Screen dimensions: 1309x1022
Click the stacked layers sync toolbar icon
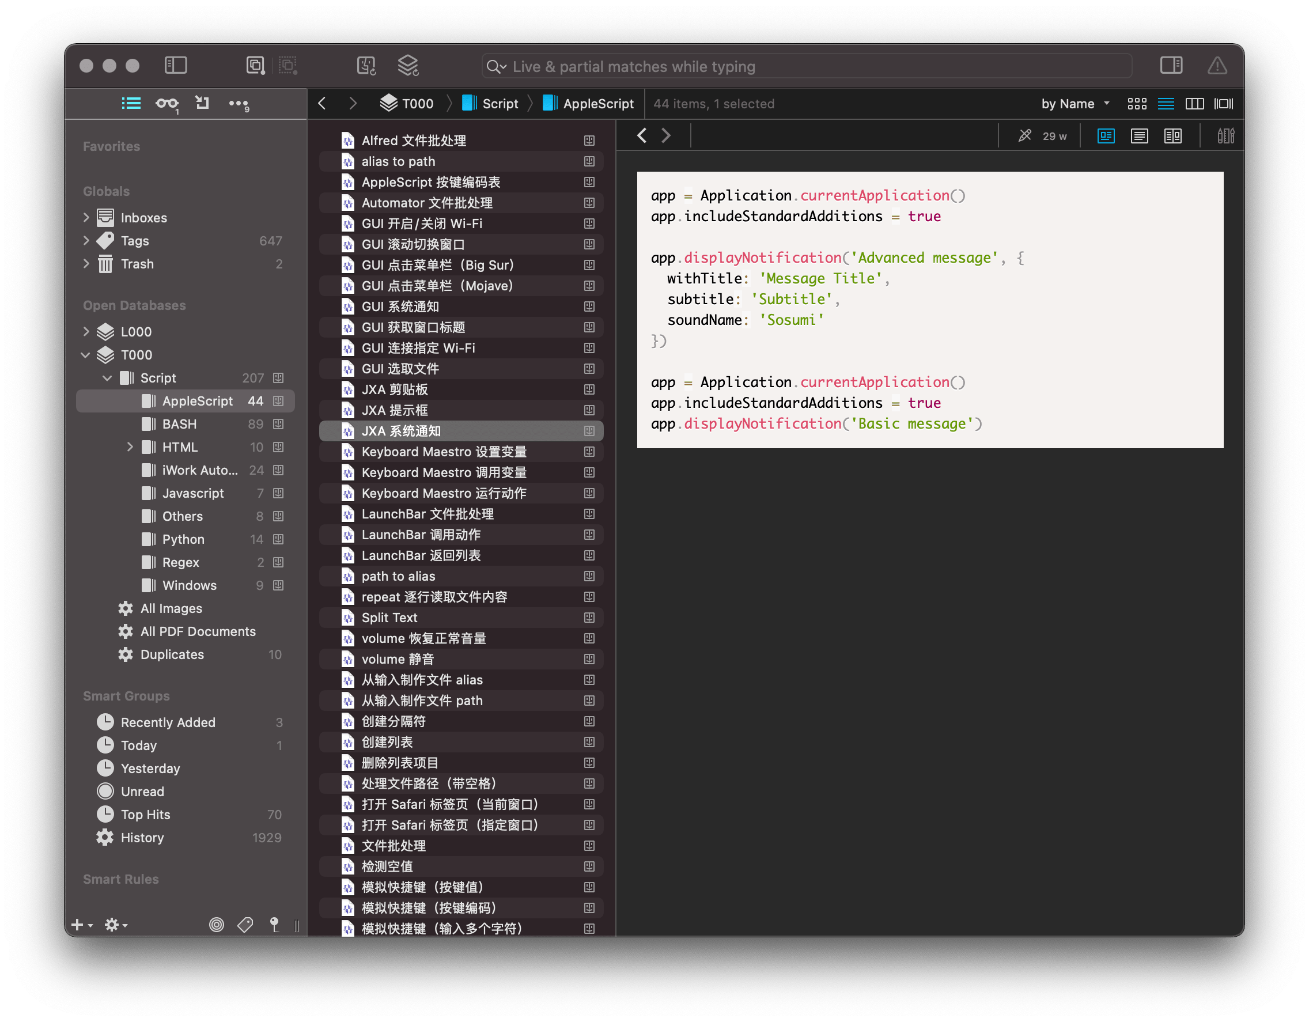pos(408,65)
